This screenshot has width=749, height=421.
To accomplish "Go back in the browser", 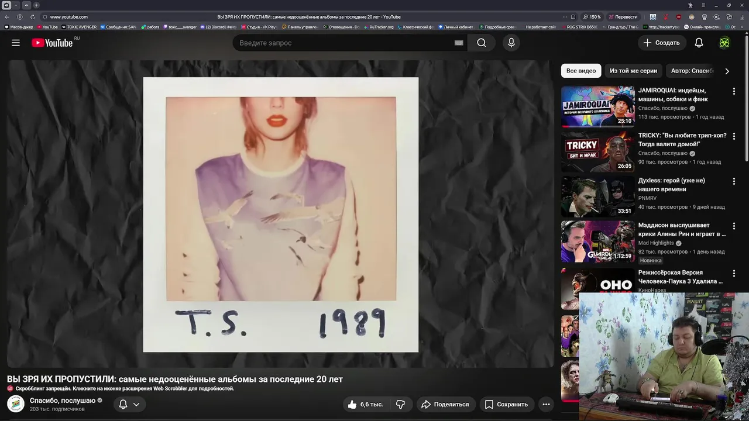I will point(7,17).
